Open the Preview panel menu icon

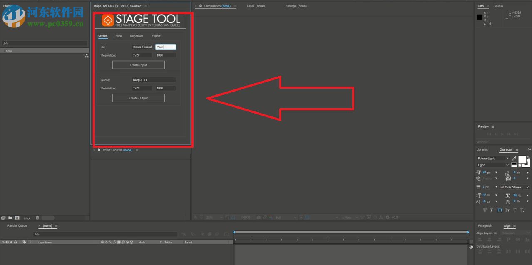pos(493,126)
